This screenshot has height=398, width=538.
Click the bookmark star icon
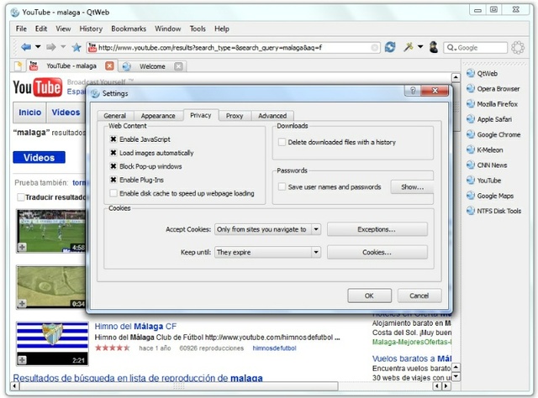[x=76, y=47]
